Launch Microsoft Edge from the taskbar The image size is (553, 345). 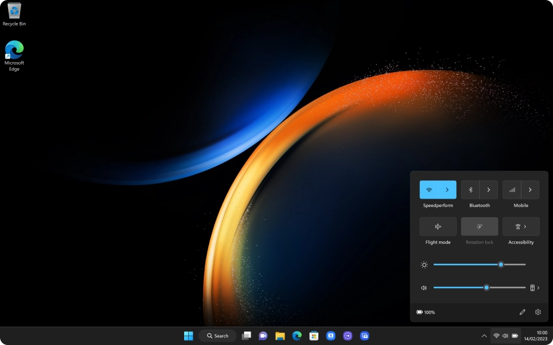pos(296,335)
